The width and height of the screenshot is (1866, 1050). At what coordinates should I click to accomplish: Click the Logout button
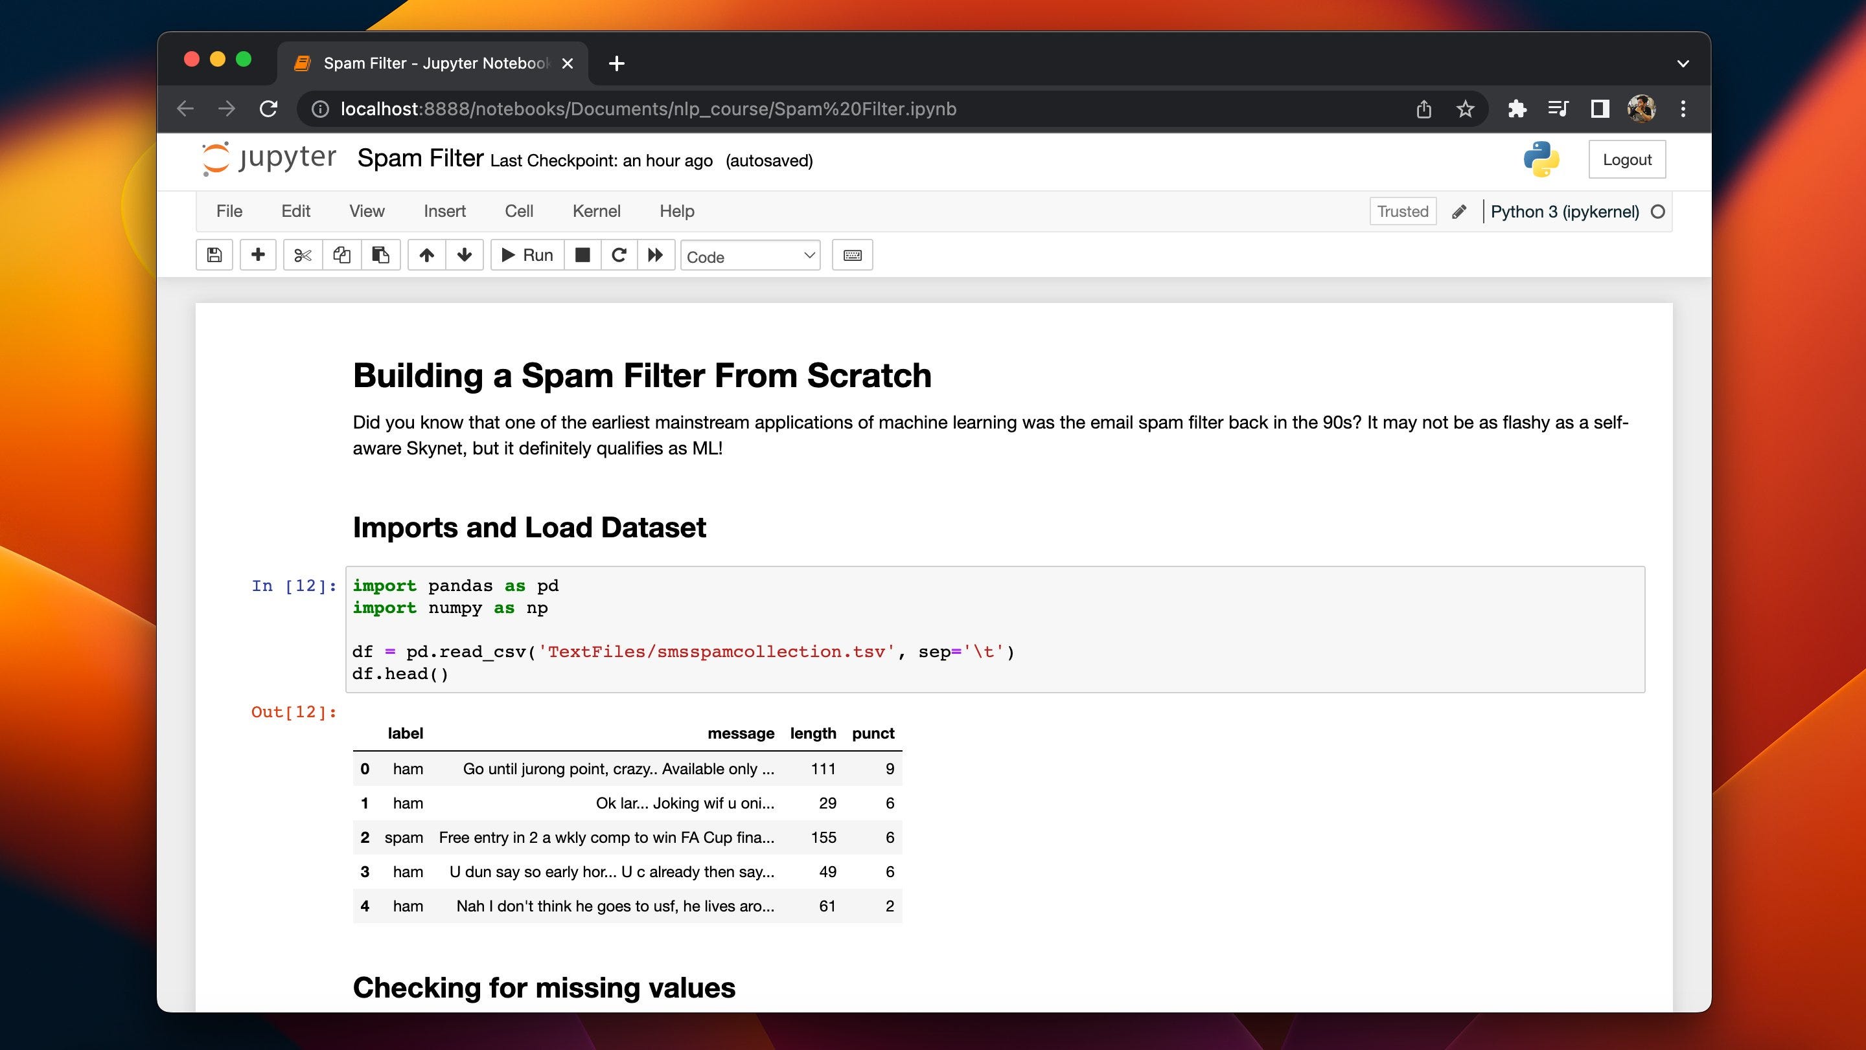point(1626,159)
